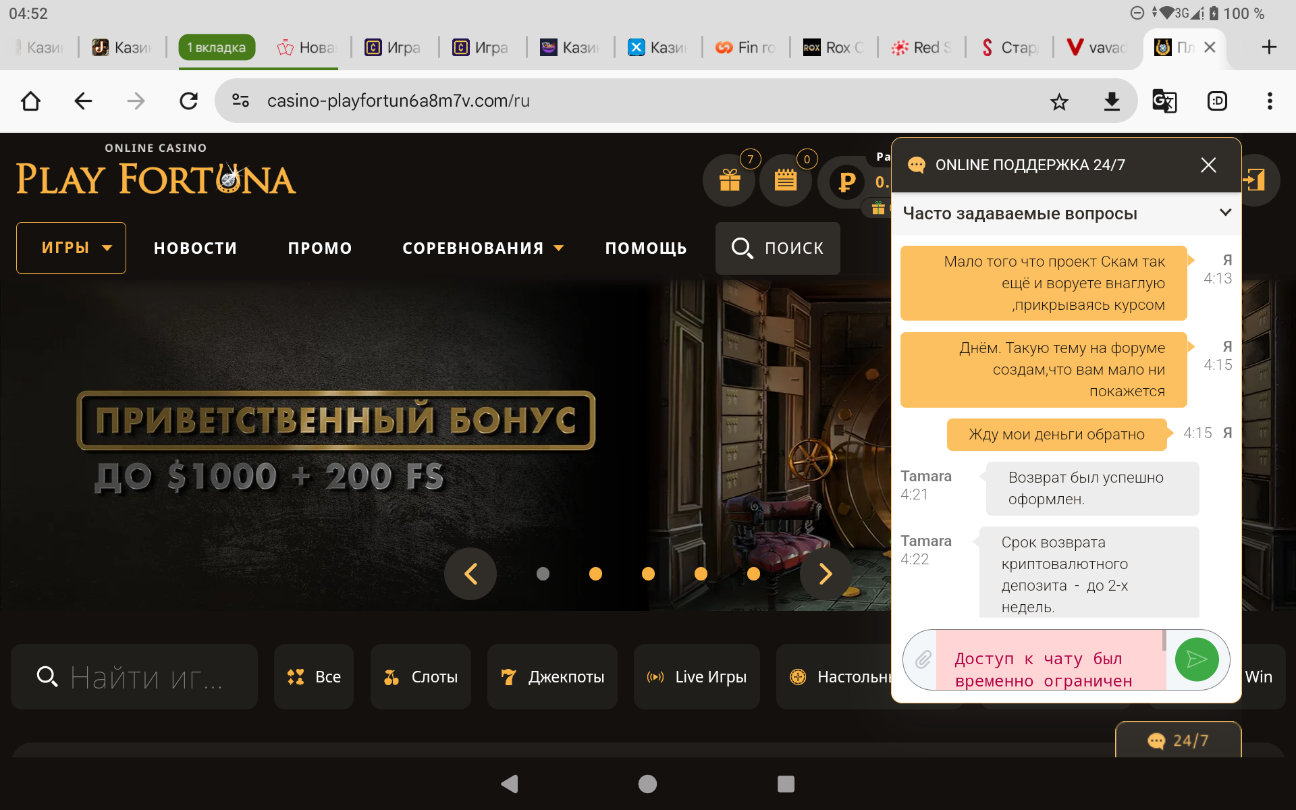Click the paperclip attachment icon

click(x=923, y=659)
